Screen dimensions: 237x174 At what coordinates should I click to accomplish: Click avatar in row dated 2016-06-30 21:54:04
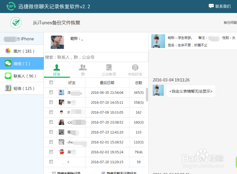click(61, 92)
